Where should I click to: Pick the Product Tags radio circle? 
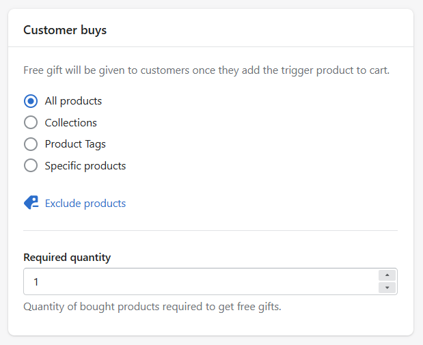pos(31,144)
